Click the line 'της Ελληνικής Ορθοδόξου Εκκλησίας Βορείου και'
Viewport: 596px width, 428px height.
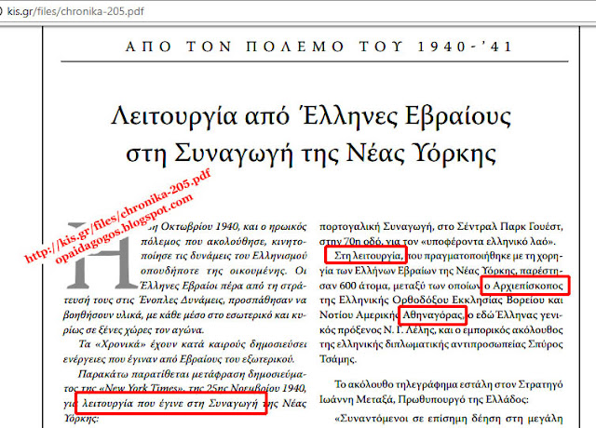coord(440,301)
